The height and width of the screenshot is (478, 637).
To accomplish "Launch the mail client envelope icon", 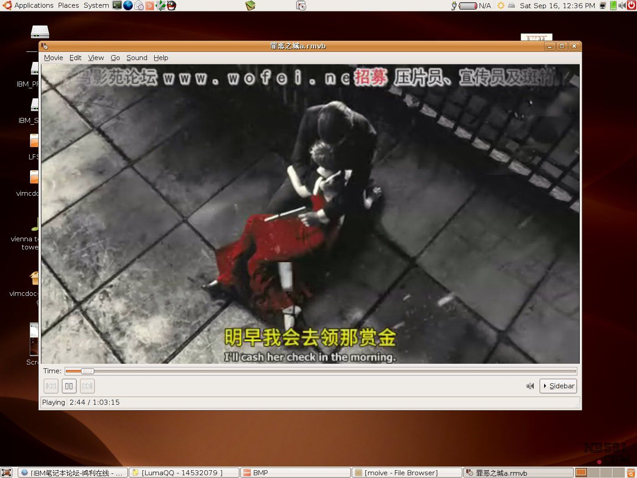I will 139,5.
